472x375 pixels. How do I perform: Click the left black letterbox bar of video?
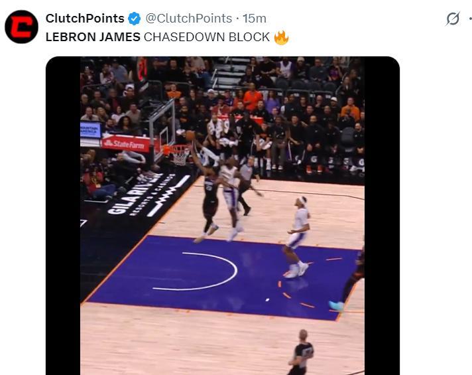point(63,216)
